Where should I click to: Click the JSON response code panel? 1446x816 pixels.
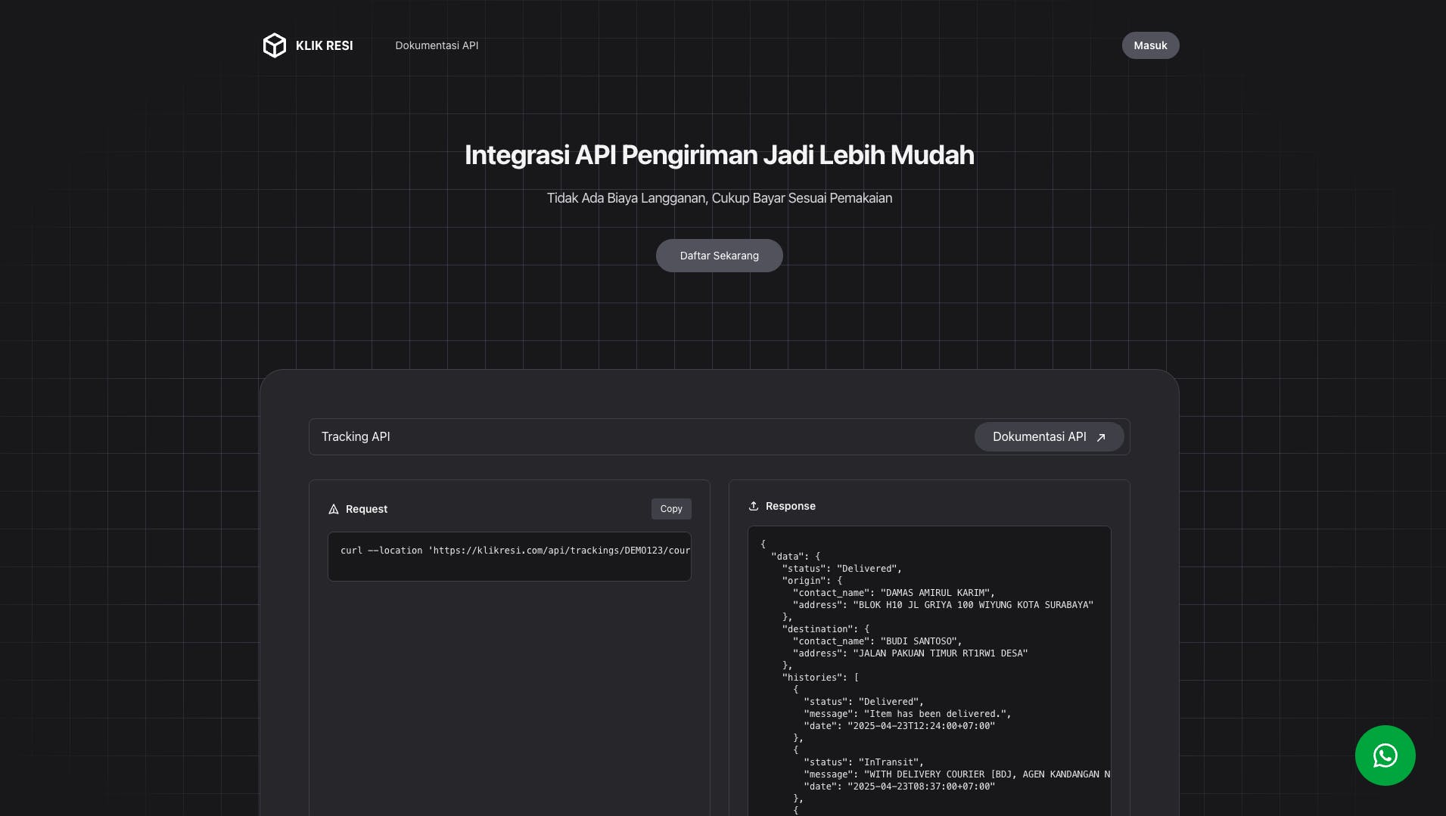point(929,671)
